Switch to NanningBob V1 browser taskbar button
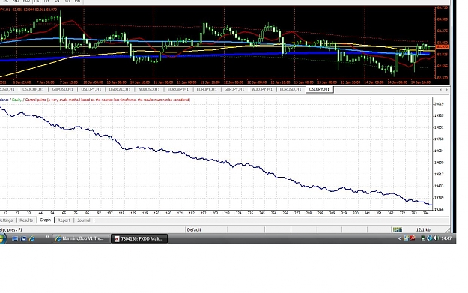Viewport: 468px width, 293px height. coord(81,238)
